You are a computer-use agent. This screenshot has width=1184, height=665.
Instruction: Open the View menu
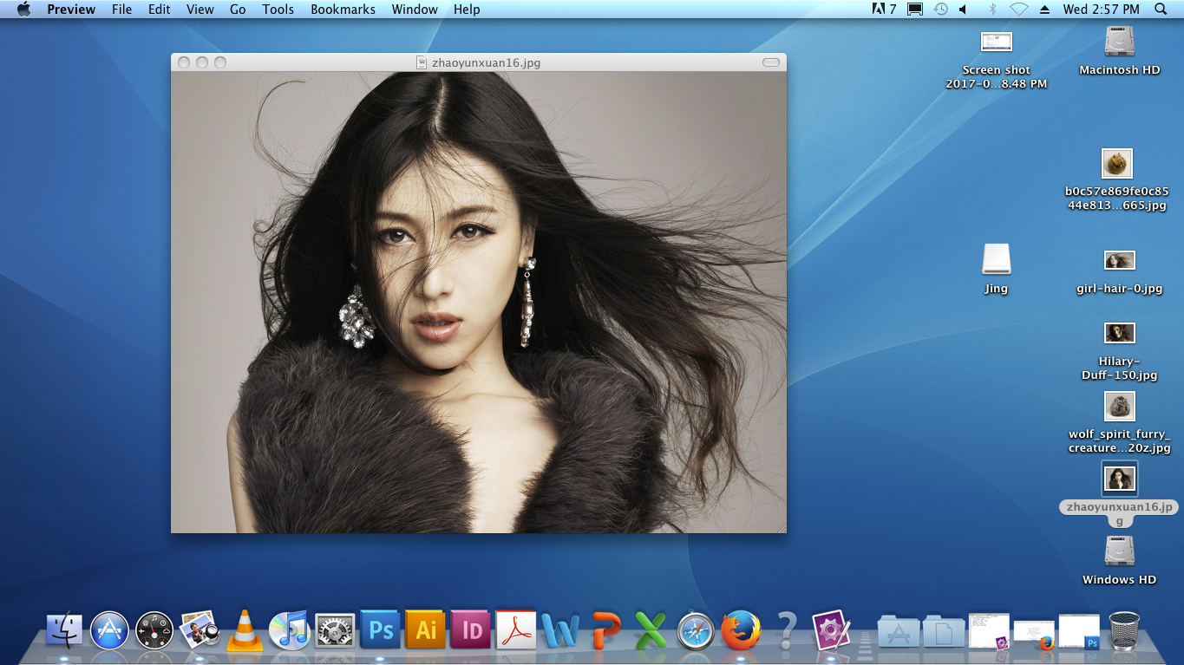point(200,10)
